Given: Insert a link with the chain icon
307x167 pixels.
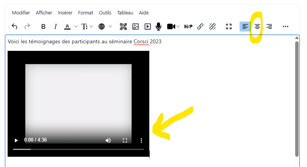Looking at the screenshot, I should [x=200, y=26].
